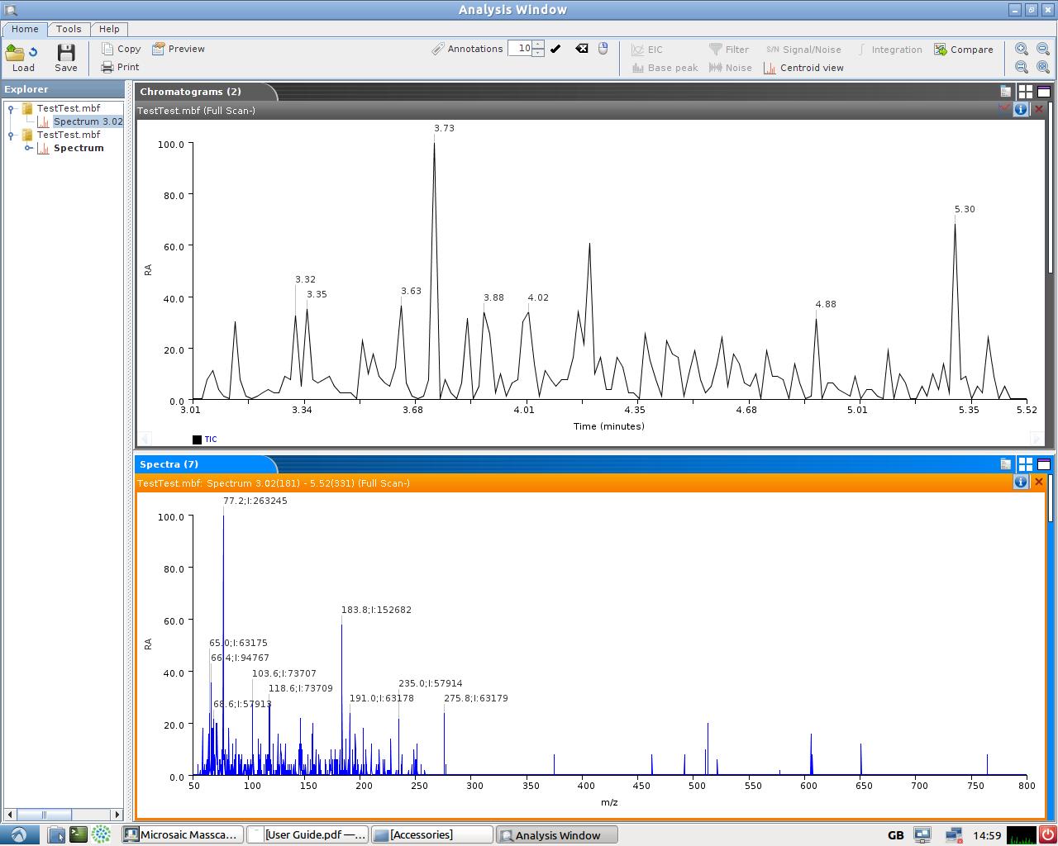Clear annotations with the delete icon

(582, 49)
